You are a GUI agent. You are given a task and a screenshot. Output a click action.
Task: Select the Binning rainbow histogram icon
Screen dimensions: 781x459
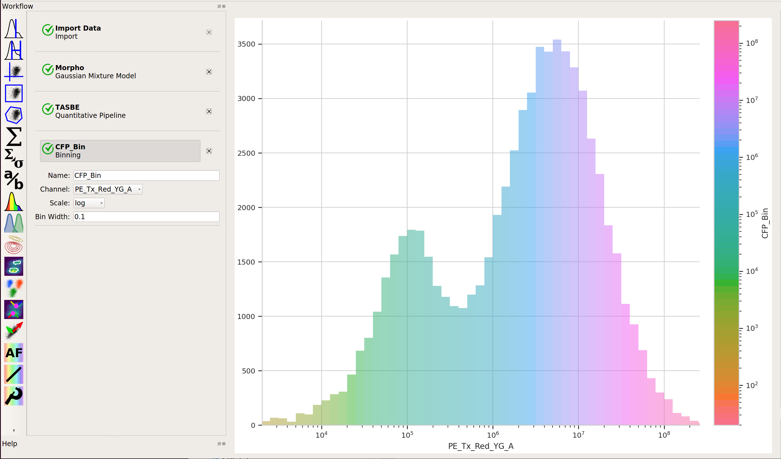pos(14,201)
